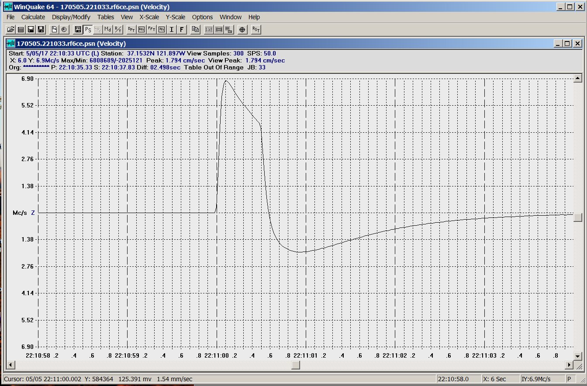Open the Options menu
The height and width of the screenshot is (386, 587).
click(x=203, y=17)
